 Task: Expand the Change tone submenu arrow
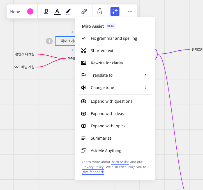click(x=146, y=88)
